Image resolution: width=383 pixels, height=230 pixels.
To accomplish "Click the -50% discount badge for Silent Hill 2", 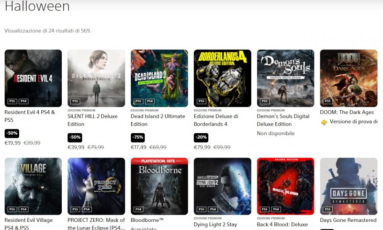I will (x=75, y=138).
